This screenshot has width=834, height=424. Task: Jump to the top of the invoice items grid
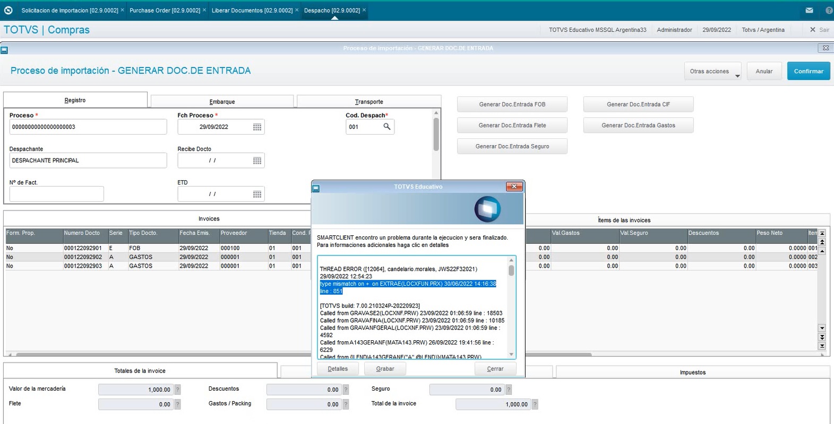[x=822, y=233]
